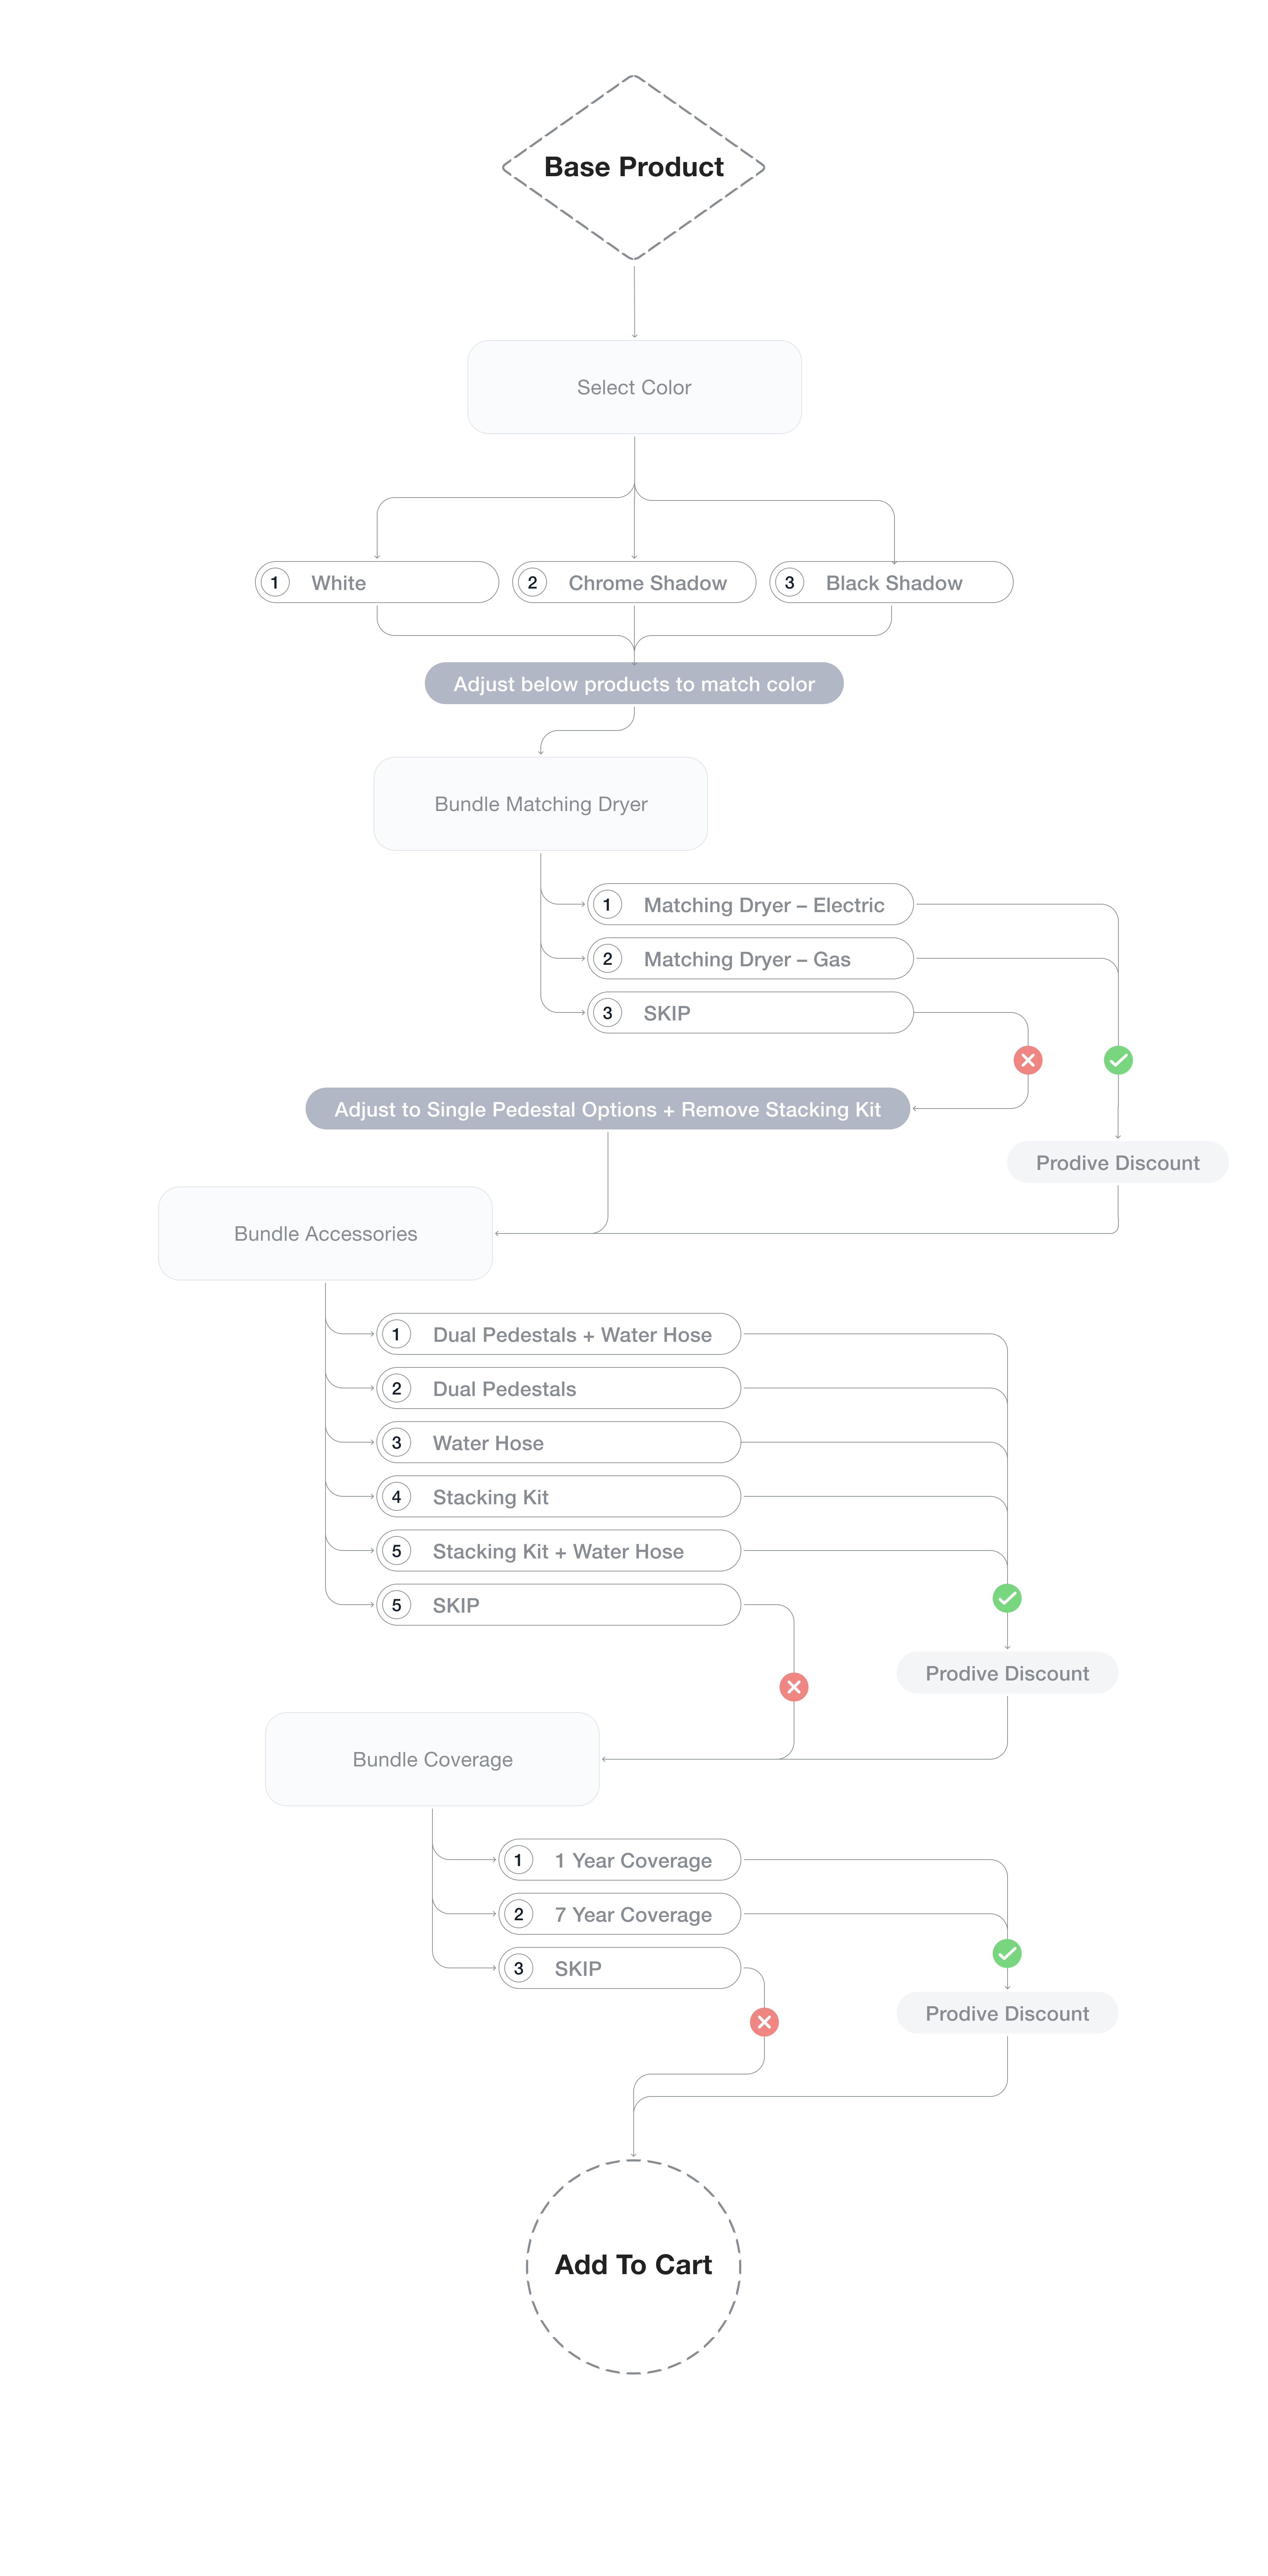
Task: Click the number 1 badge on White option
Action: tap(274, 582)
